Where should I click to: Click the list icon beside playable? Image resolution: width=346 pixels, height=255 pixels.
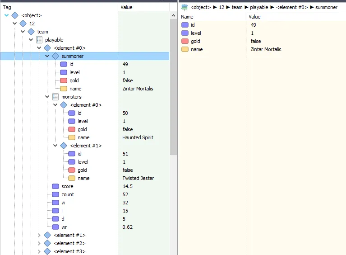[39, 40]
